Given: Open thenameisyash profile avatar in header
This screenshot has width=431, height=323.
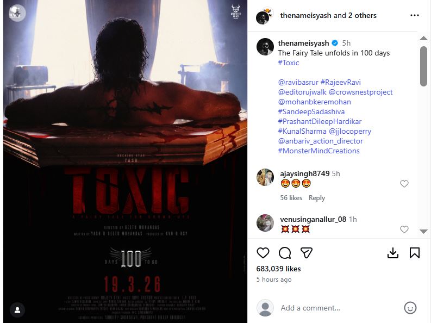Looking at the screenshot, I should [x=263, y=16].
